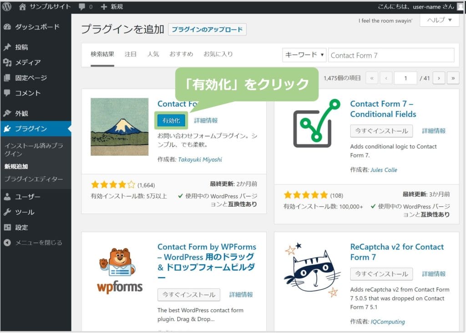This screenshot has height=333, width=466.
Task: Click the 投稿 pin icon in sidebar
Action: pyautogui.click(x=7, y=47)
